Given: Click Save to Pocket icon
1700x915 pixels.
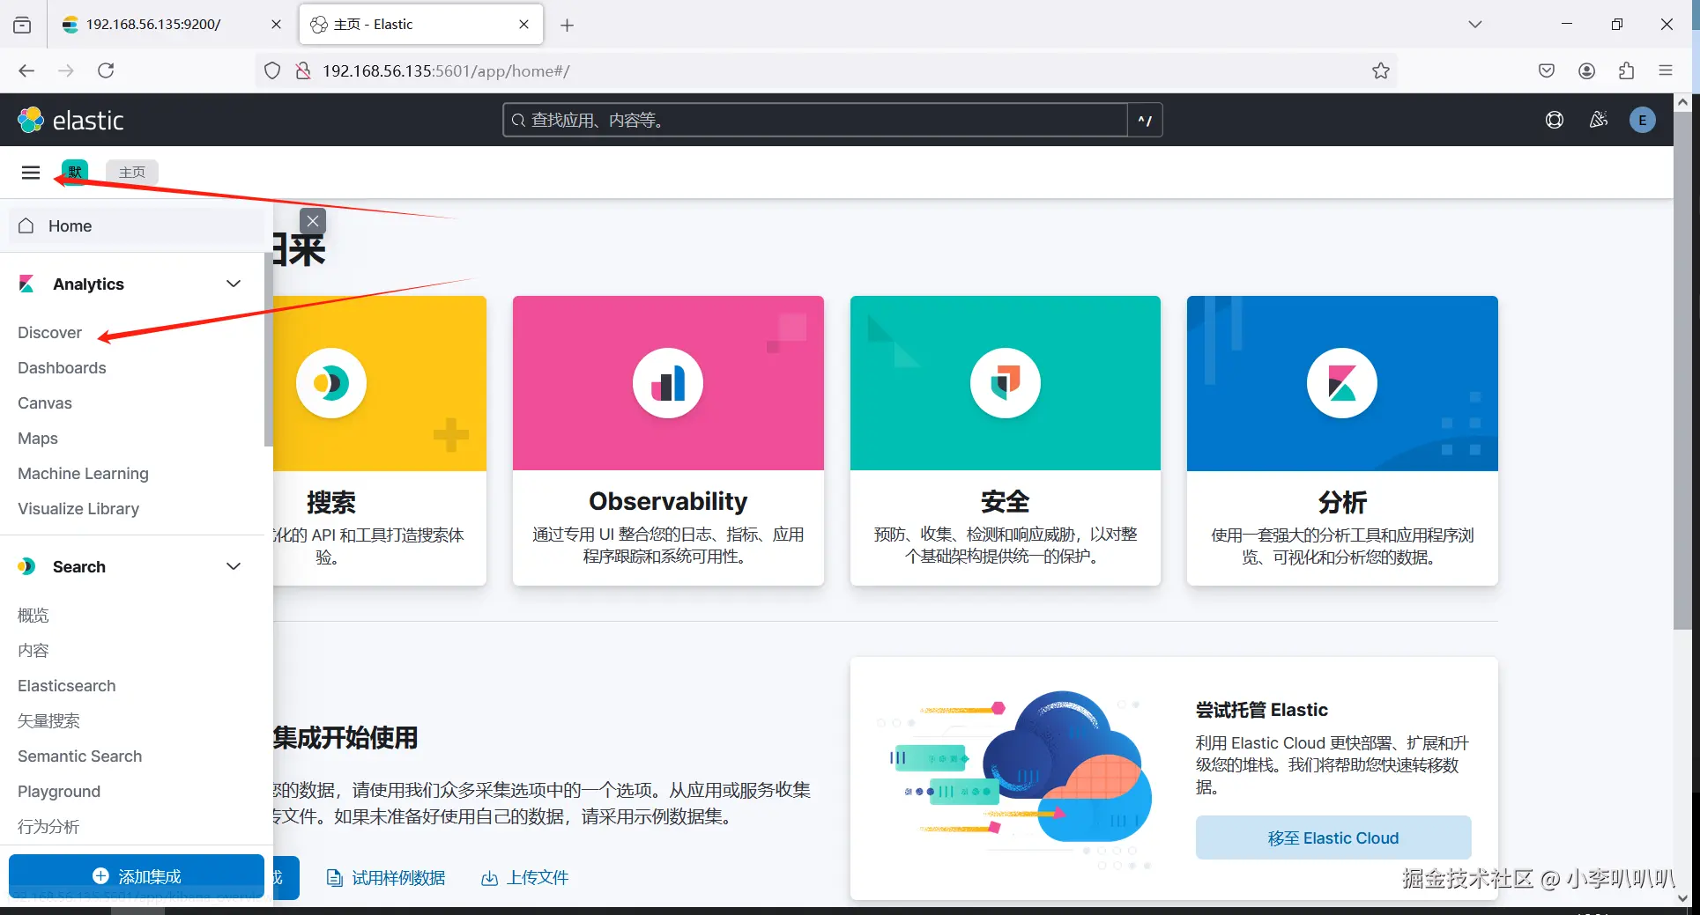Looking at the screenshot, I should [1547, 70].
